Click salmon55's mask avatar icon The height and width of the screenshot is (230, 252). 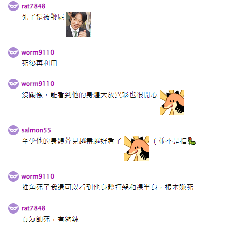pos(13,130)
